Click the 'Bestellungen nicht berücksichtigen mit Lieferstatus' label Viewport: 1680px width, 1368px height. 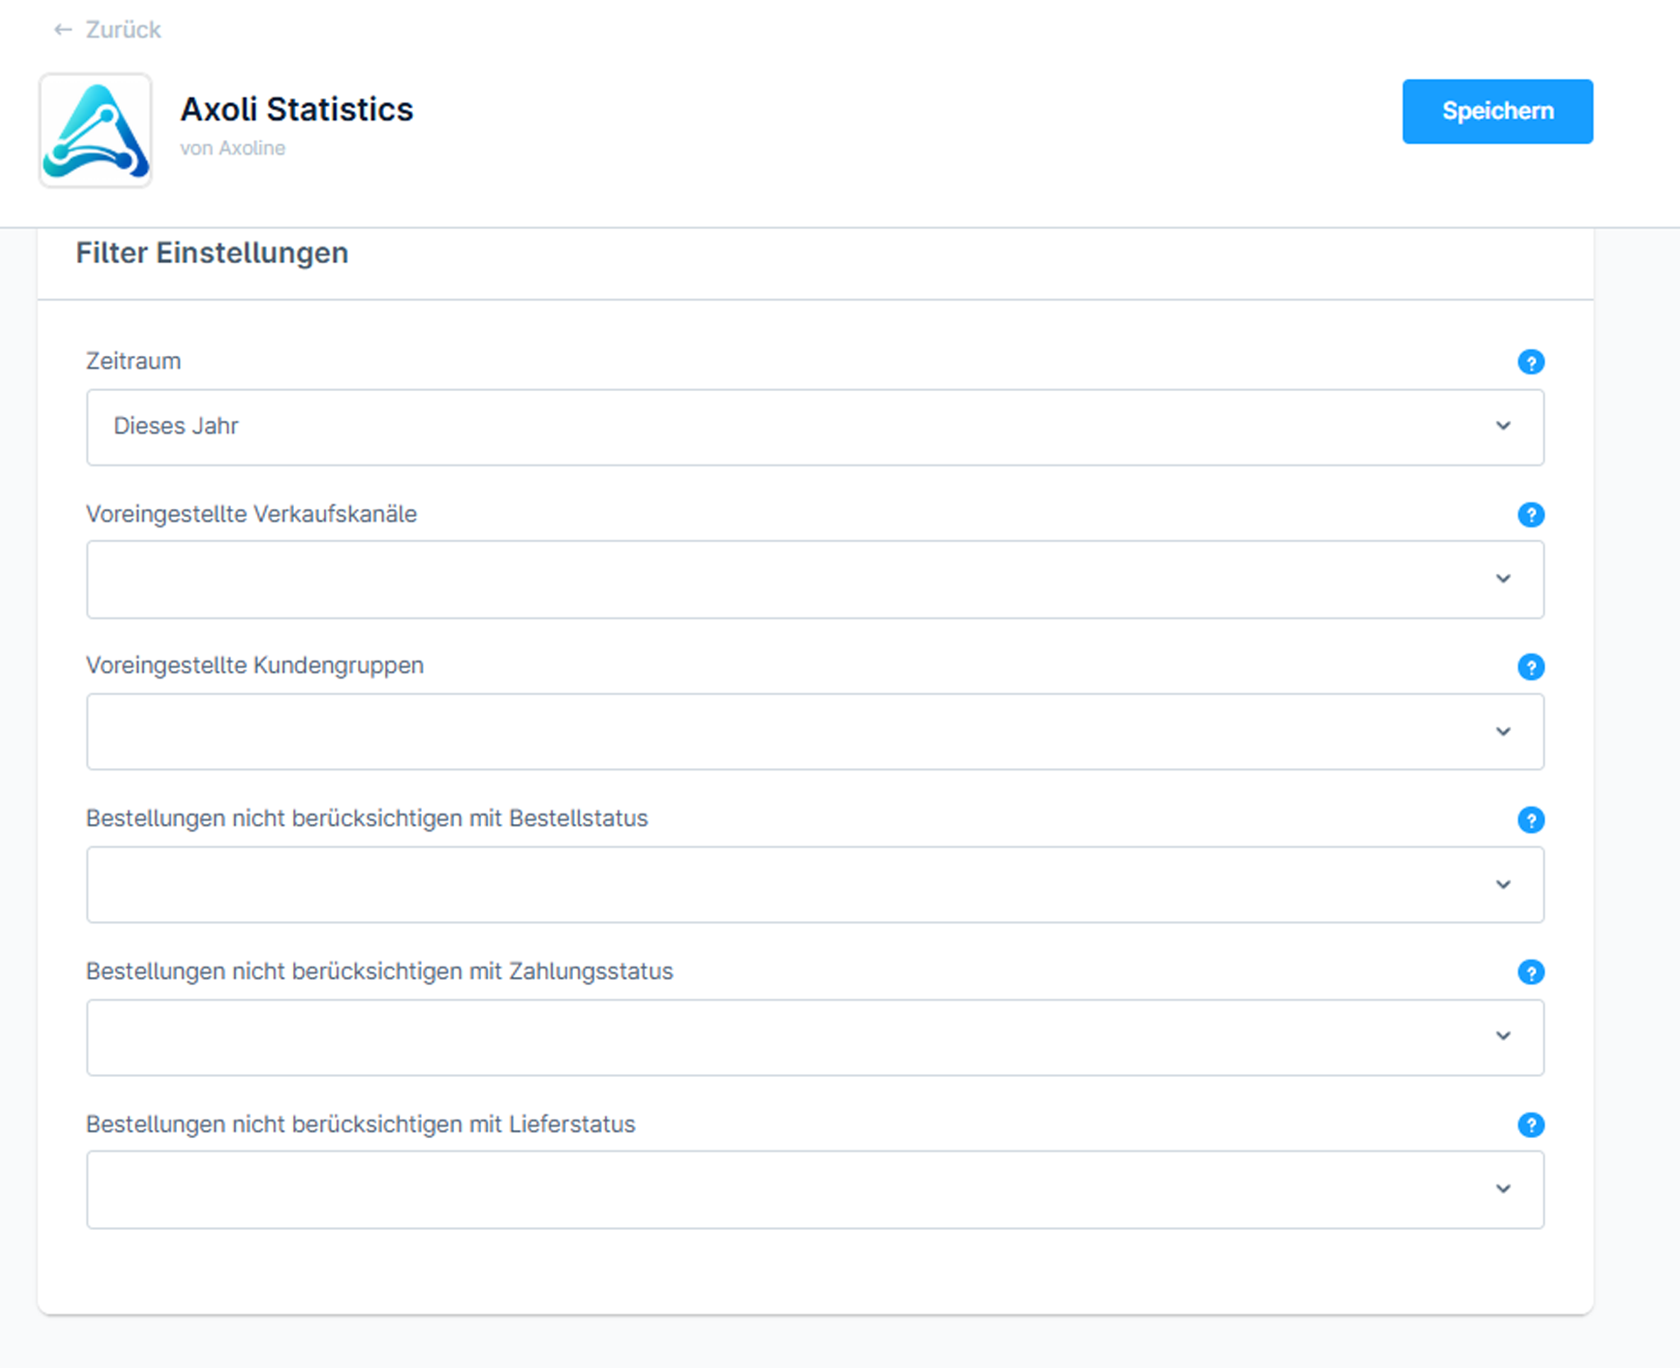(x=360, y=1124)
